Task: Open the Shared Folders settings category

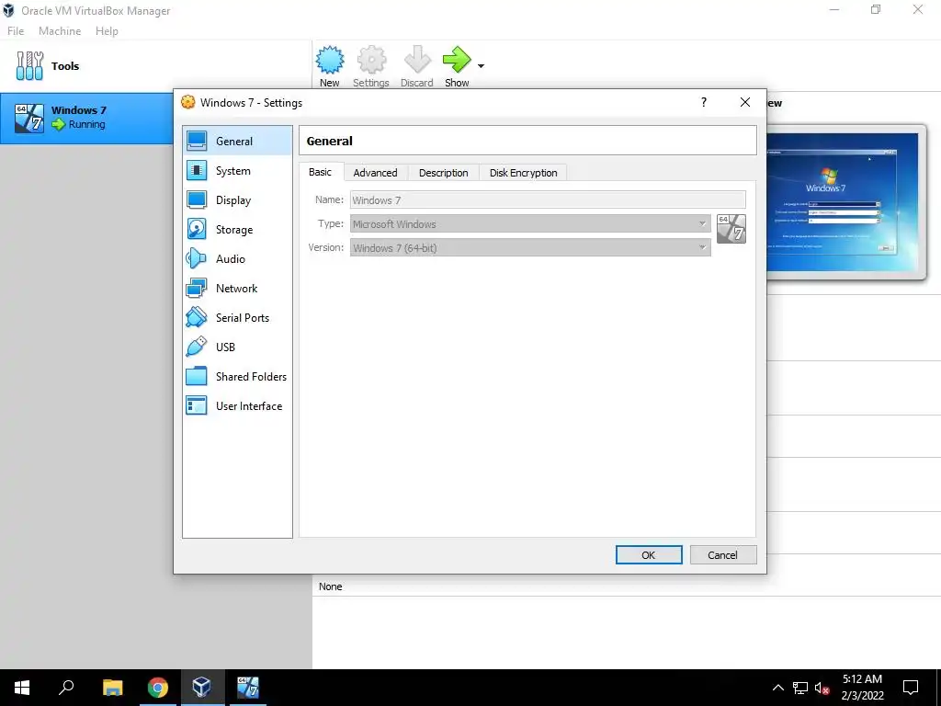Action: (237, 376)
